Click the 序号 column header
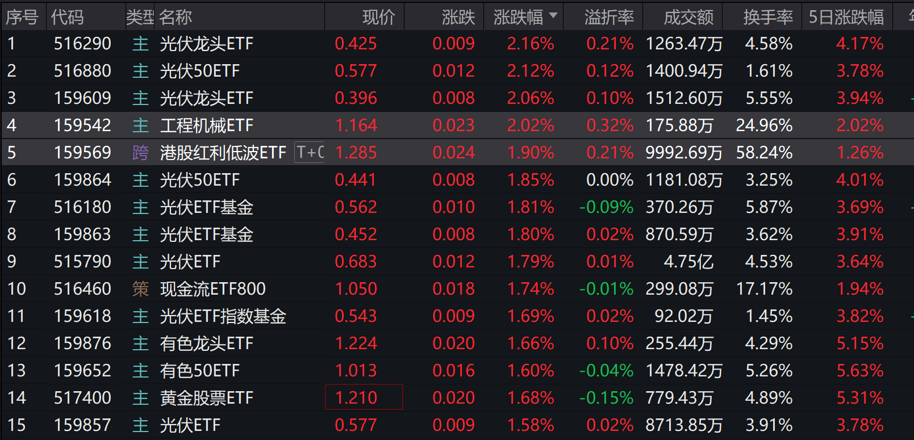The image size is (914, 440). [22, 18]
